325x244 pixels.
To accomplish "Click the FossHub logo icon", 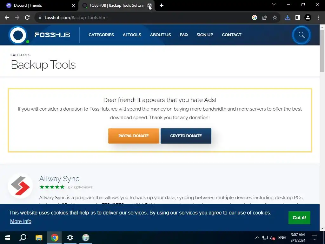I will 18,35.
